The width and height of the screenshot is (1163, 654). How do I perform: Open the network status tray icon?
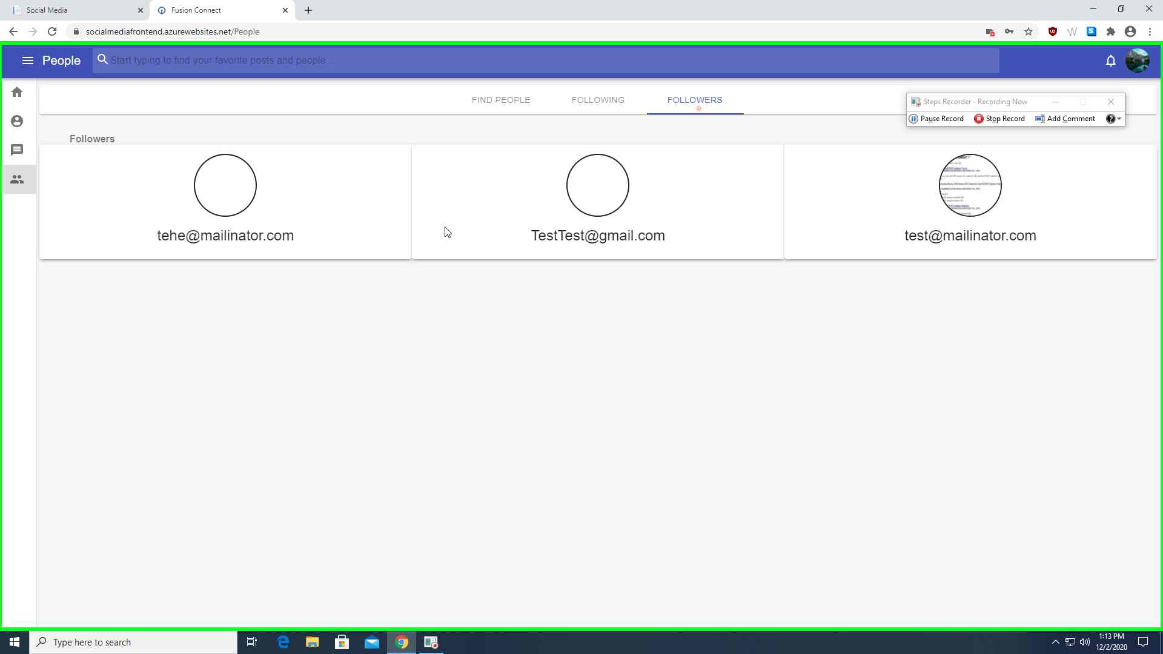1070,642
